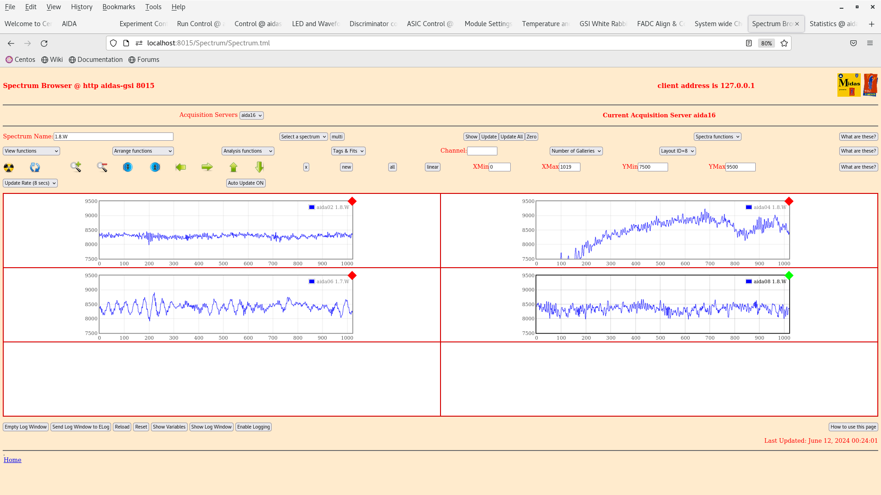Click the green up arrow icon

click(234, 167)
